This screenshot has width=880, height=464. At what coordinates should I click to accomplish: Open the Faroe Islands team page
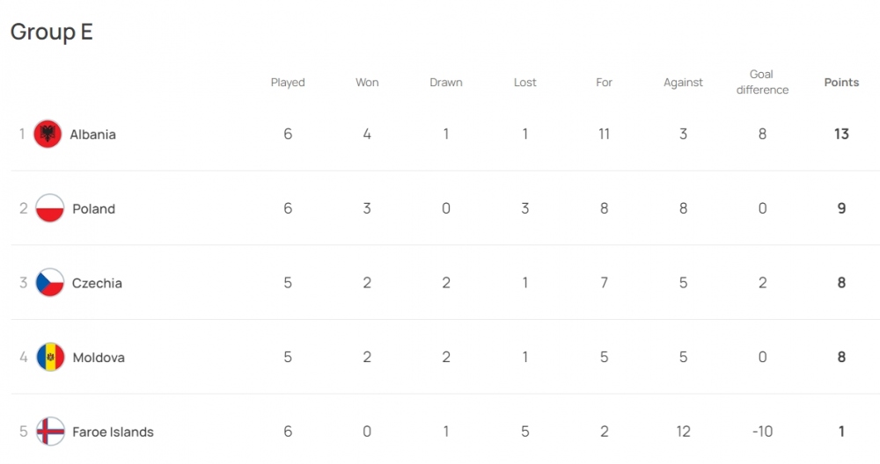(x=113, y=431)
